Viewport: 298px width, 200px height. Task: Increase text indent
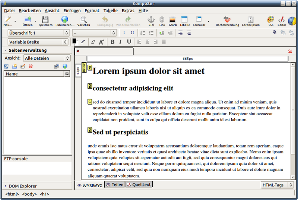[x=162, y=33]
